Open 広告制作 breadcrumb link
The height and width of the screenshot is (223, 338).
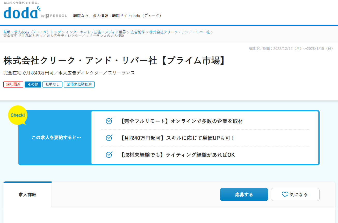point(138,32)
